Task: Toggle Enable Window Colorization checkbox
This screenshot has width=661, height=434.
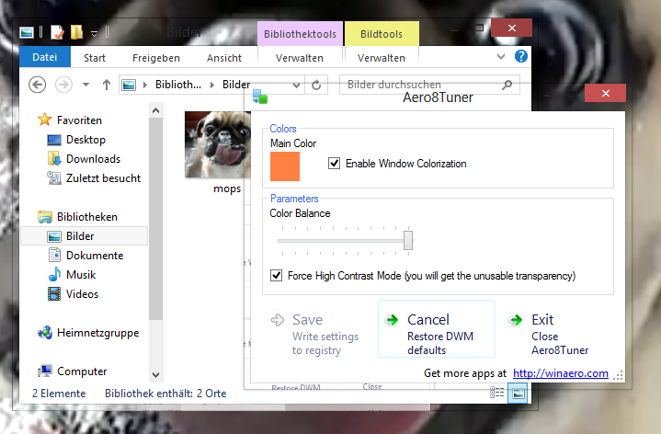Action: point(335,164)
